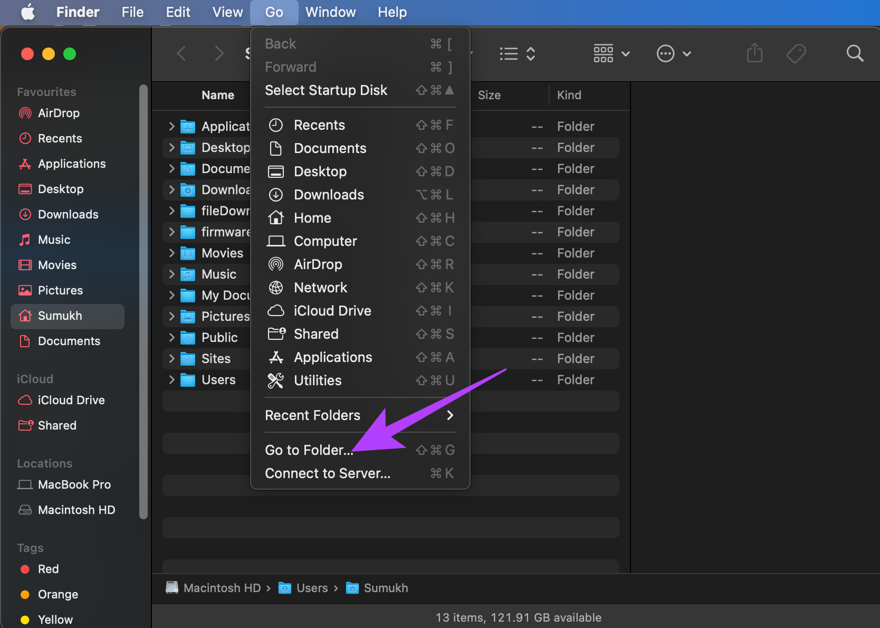Expand the Applications folder row
This screenshot has height=628, width=880.
[x=171, y=126]
